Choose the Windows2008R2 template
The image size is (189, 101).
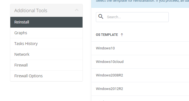[140, 75]
